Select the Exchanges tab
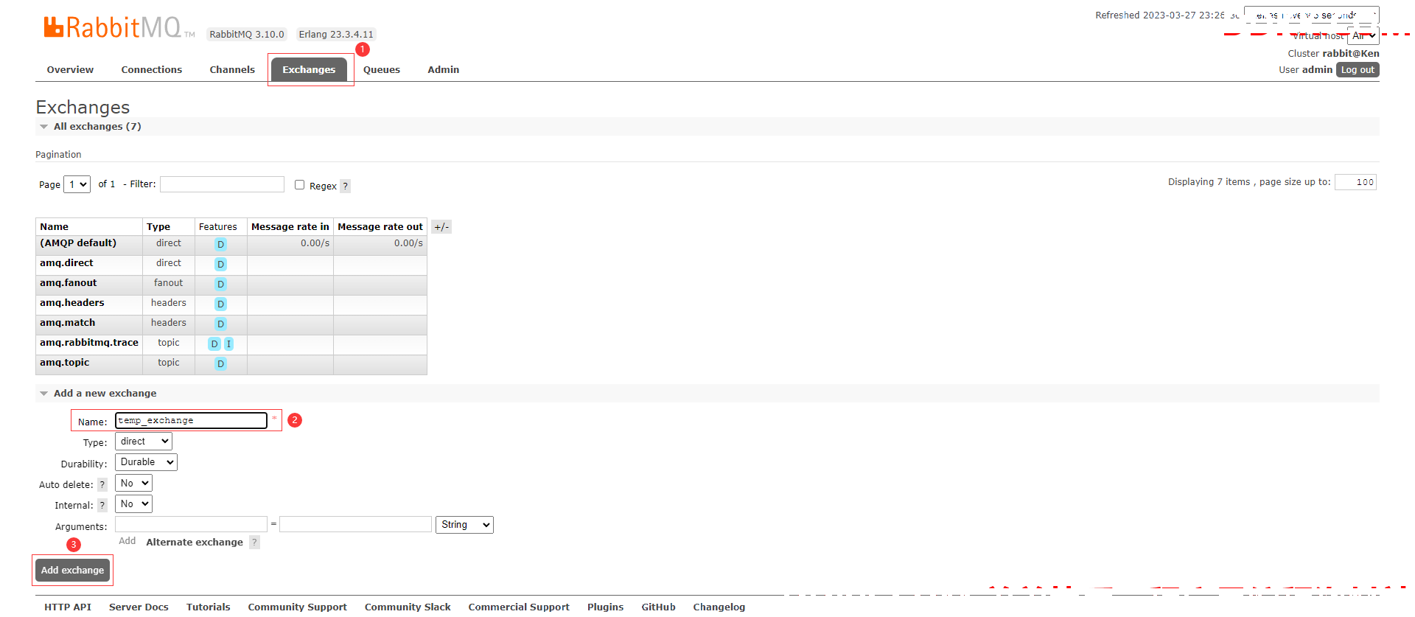1415x617 pixels. point(309,69)
